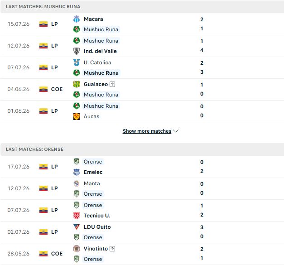Click the Last Matches: Orense header

coord(34,149)
